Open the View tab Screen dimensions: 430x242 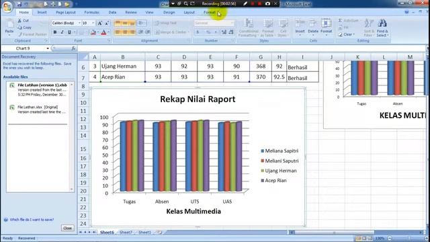(x=149, y=12)
